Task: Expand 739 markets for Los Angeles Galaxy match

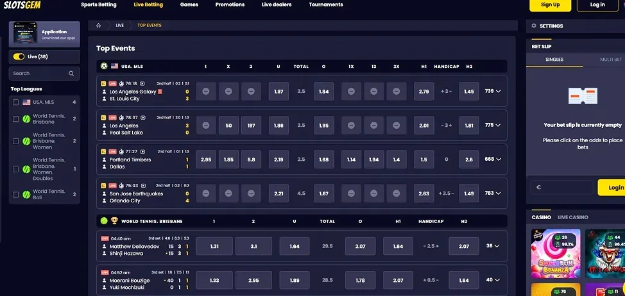Action: pos(493,91)
